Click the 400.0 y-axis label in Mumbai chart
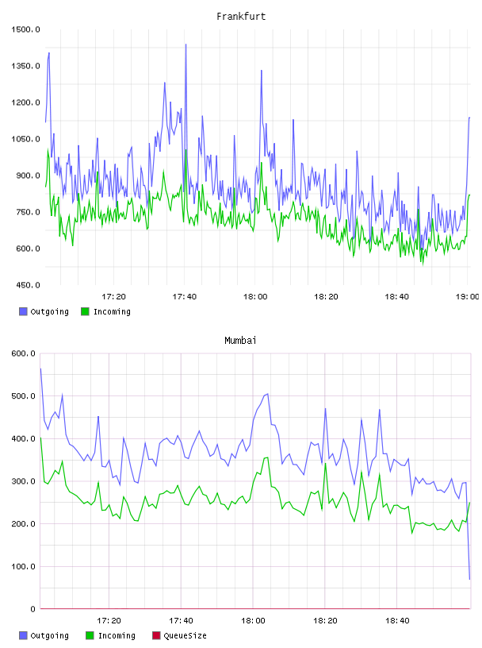This screenshot has width=482, height=648. point(23,438)
